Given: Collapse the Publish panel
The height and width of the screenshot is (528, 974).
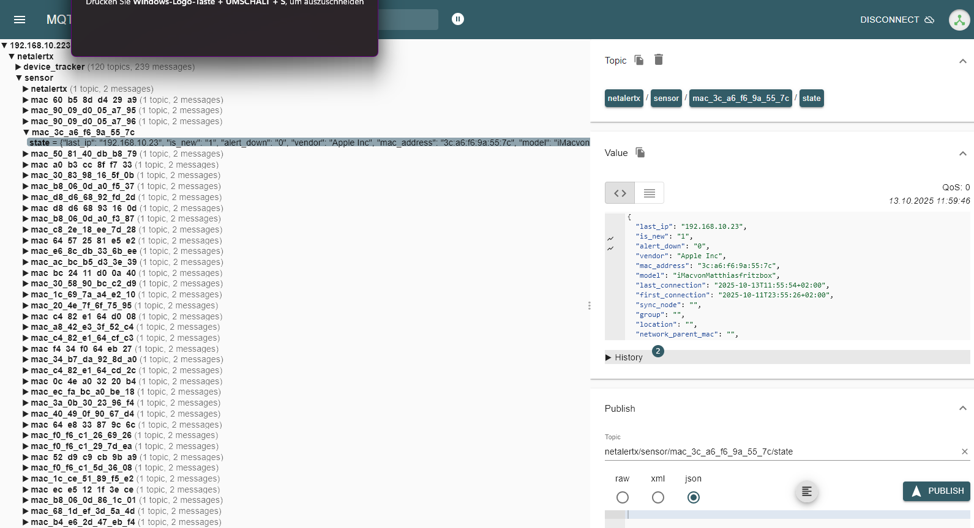Looking at the screenshot, I should [962, 408].
